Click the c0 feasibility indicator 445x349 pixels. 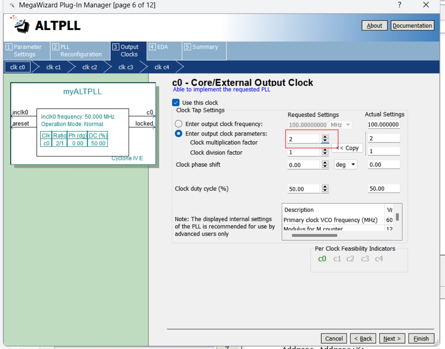(x=322, y=259)
